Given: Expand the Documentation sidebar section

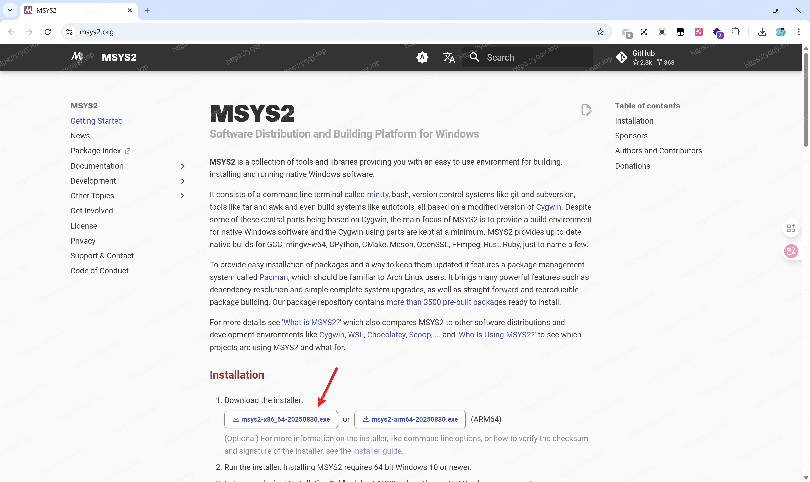Looking at the screenshot, I should point(183,166).
